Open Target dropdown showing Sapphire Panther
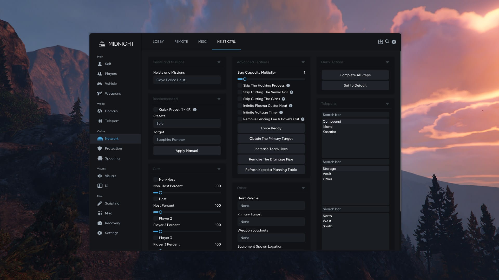 [187, 139]
